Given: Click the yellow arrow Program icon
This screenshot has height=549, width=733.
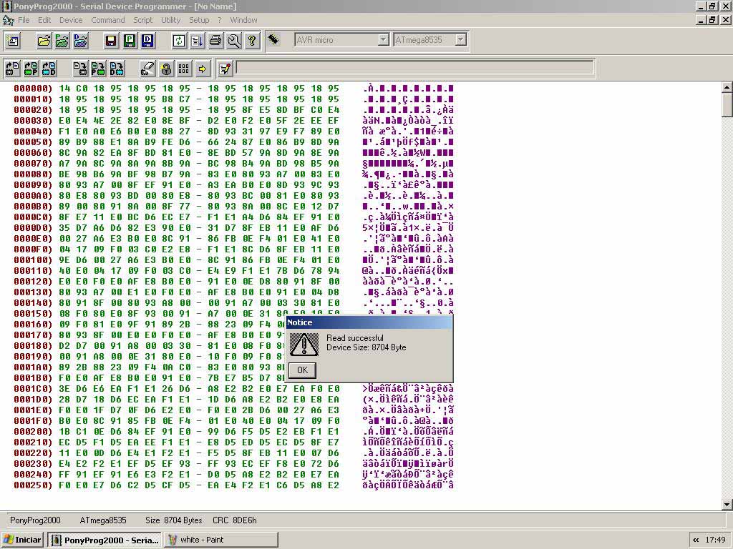Looking at the screenshot, I should click(x=203, y=69).
